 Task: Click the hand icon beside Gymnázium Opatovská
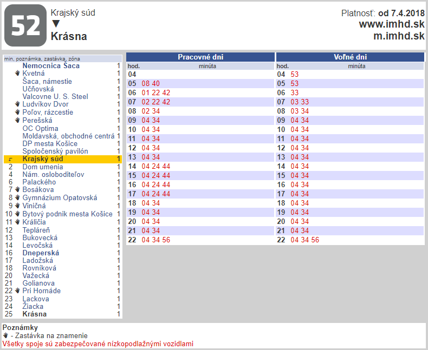[x=17, y=198]
